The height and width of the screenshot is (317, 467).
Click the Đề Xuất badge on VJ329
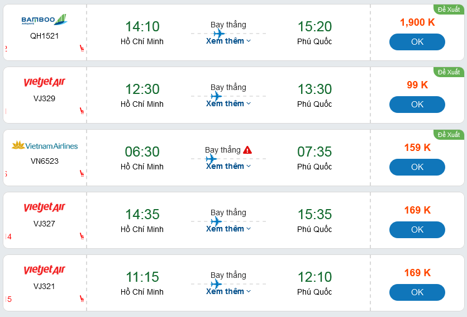click(449, 72)
